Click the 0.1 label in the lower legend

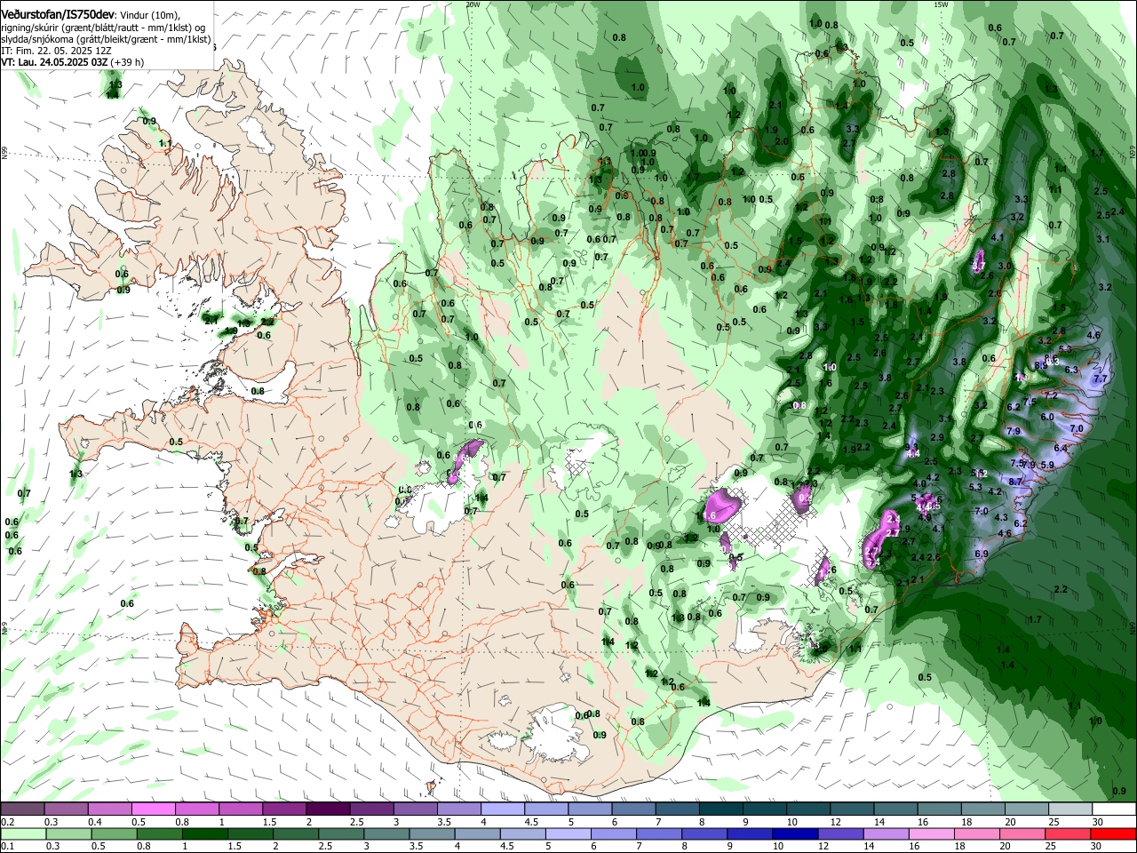click(7, 847)
